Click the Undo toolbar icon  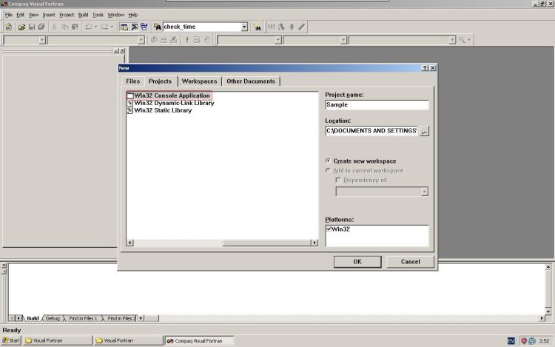pos(89,27)
